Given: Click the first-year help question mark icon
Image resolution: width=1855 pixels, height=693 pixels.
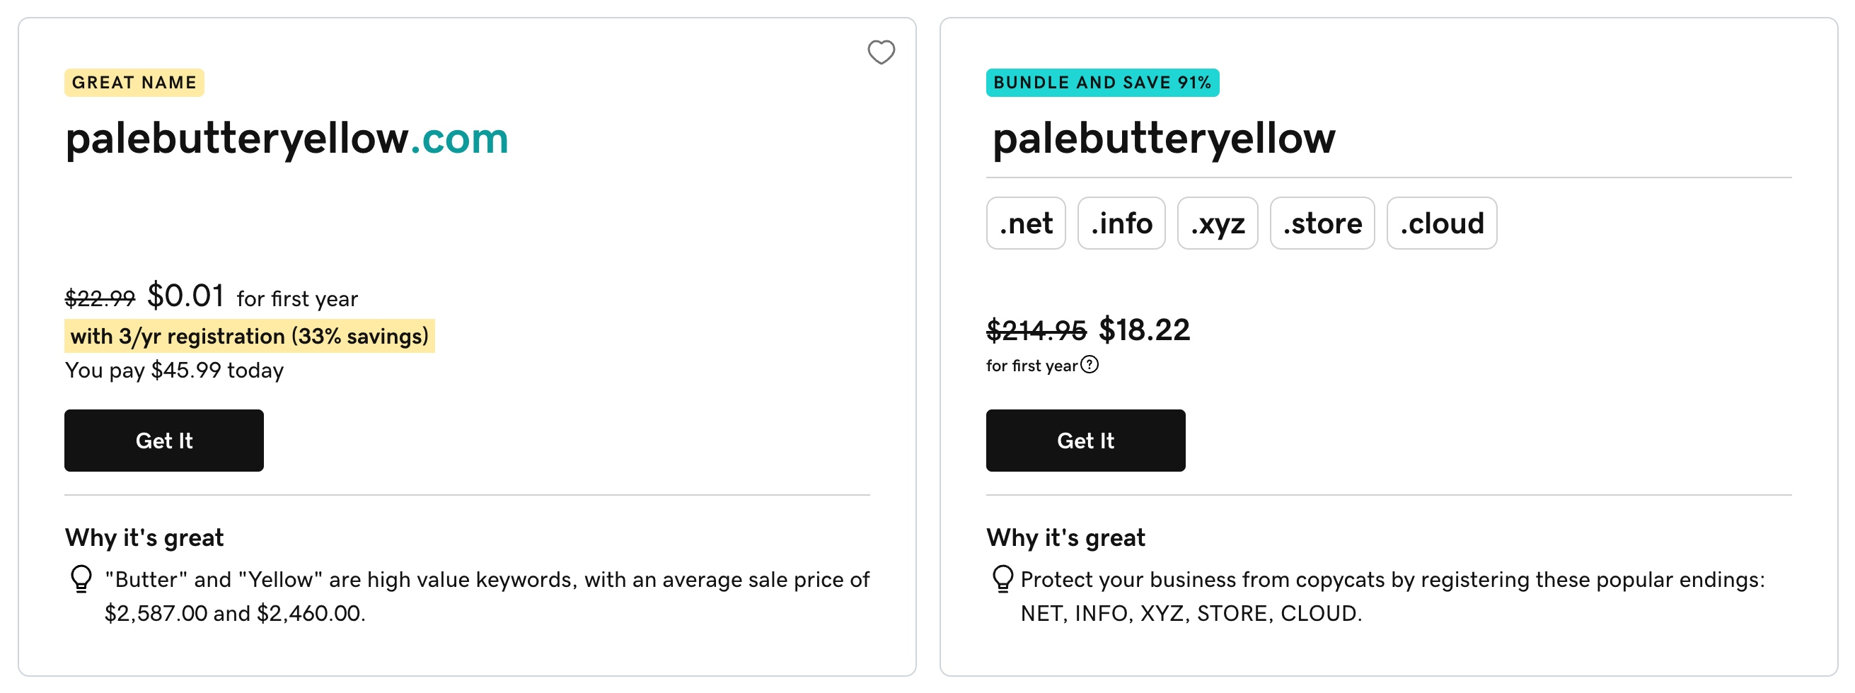Looking at the screenshot, I should tap(1090, 365).
